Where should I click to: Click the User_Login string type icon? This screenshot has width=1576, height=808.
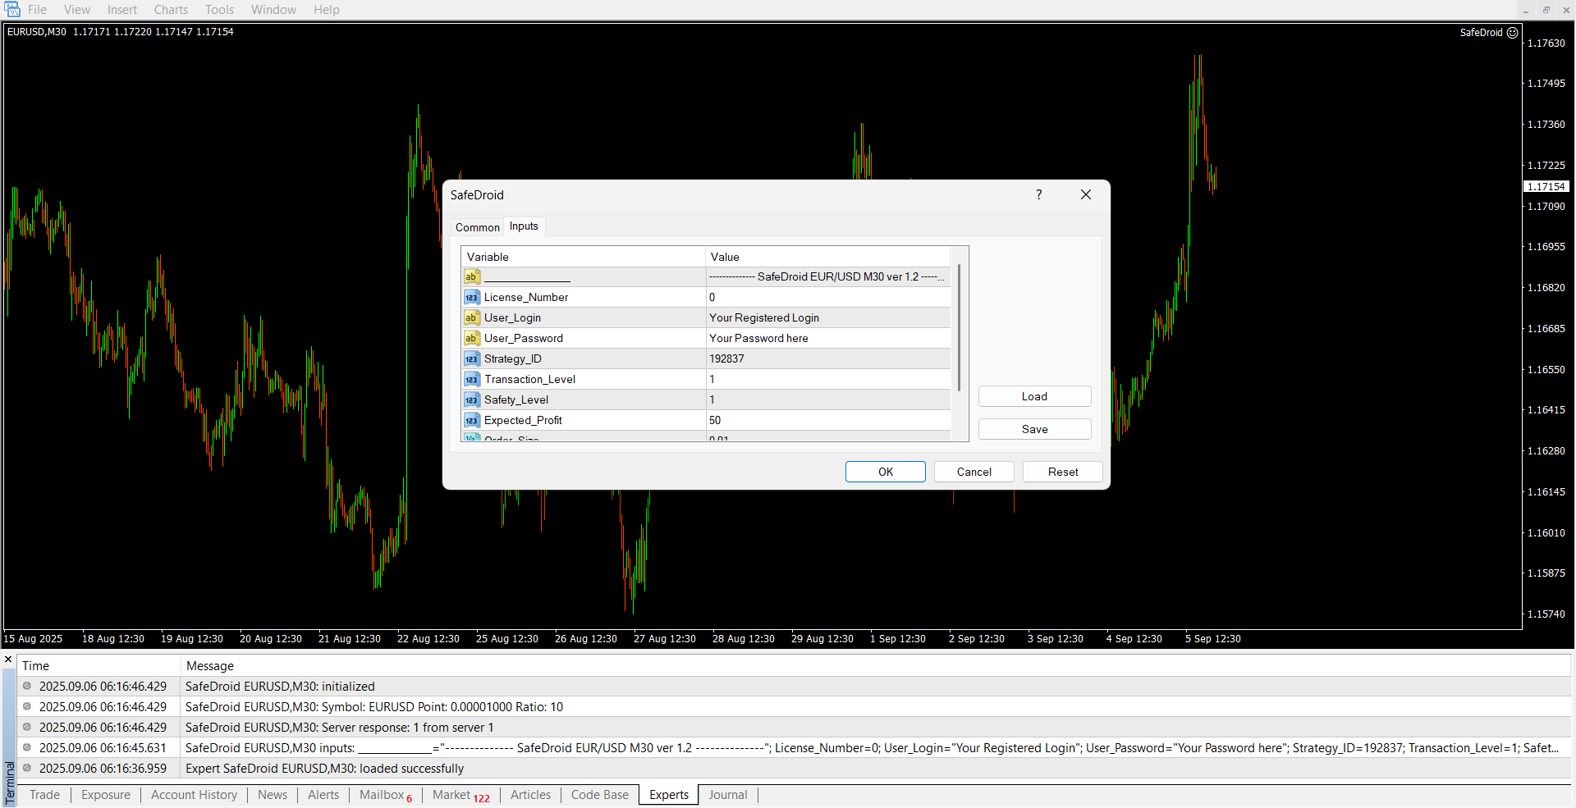pos(471,317)
